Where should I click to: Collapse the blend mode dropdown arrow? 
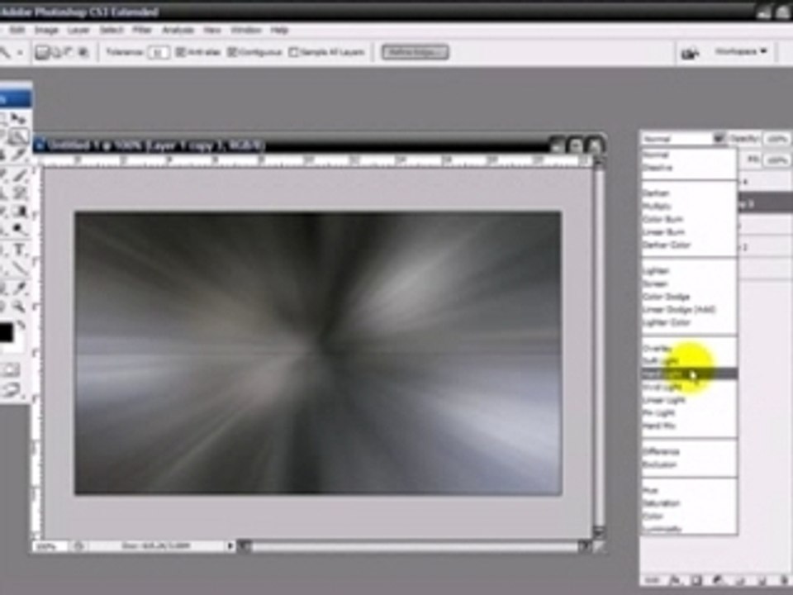pos(719,138)
